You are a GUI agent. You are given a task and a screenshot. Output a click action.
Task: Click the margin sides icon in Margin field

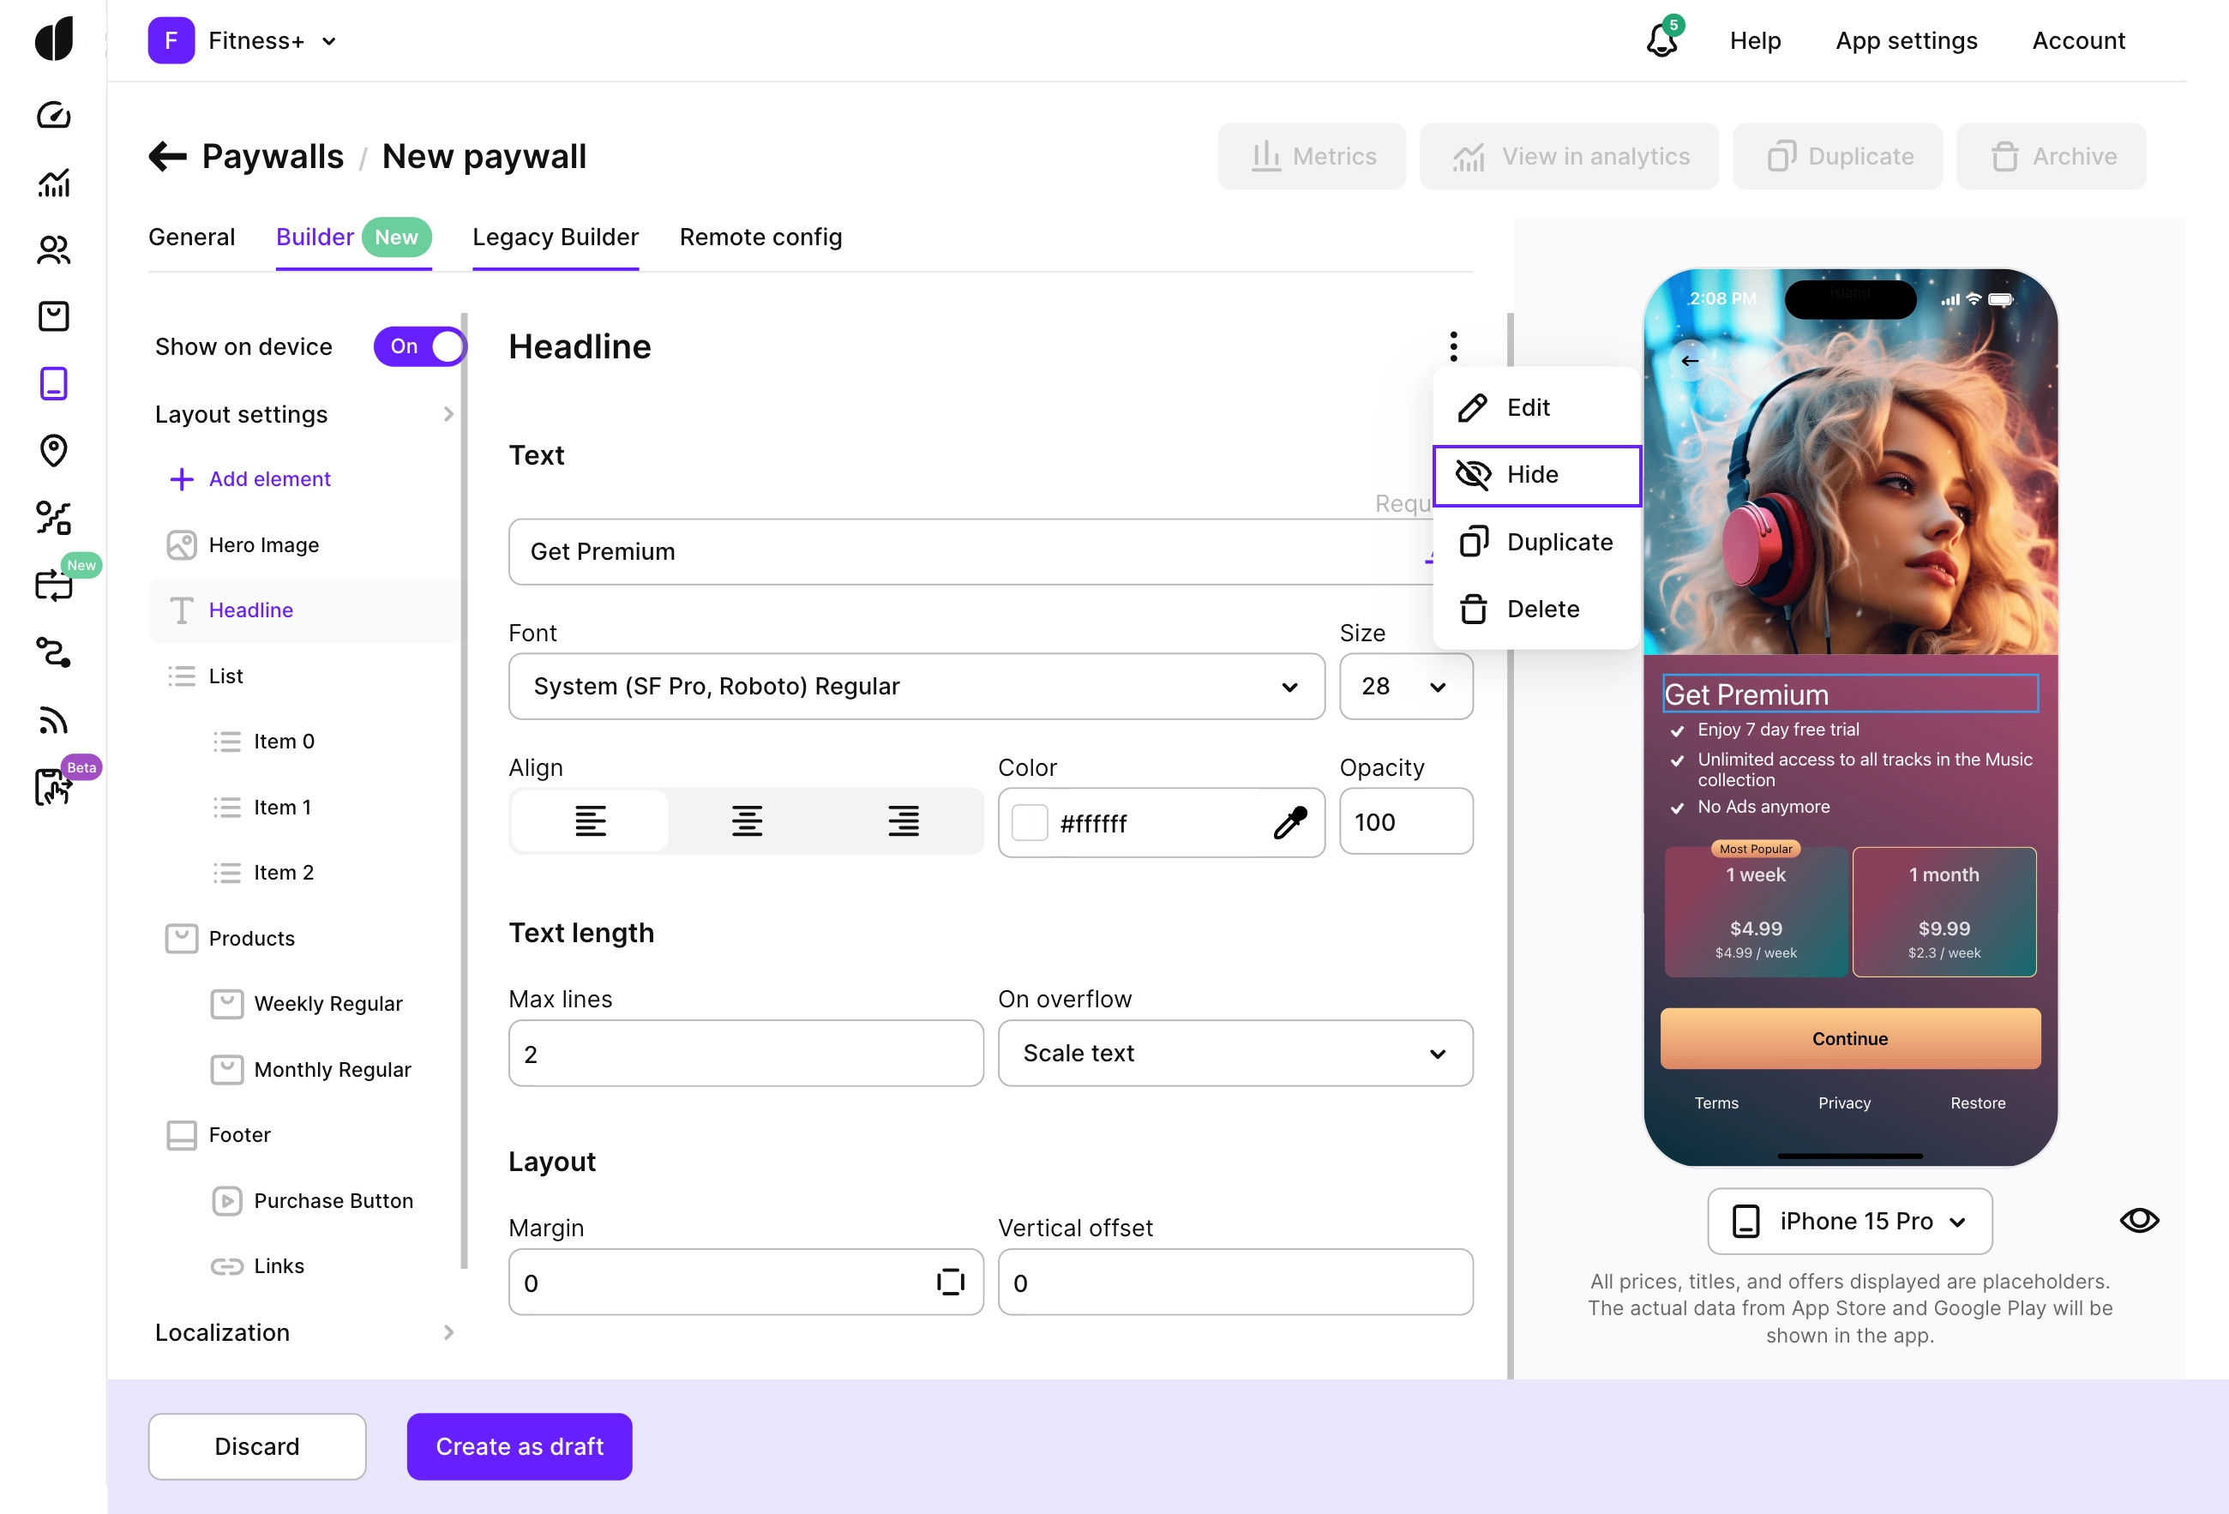pos(950,1282)
